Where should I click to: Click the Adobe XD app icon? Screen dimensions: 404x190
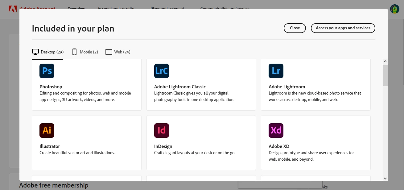276,130
